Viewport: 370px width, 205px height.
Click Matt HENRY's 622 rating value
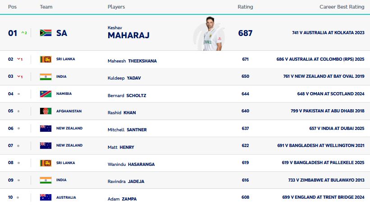(245, 146)
